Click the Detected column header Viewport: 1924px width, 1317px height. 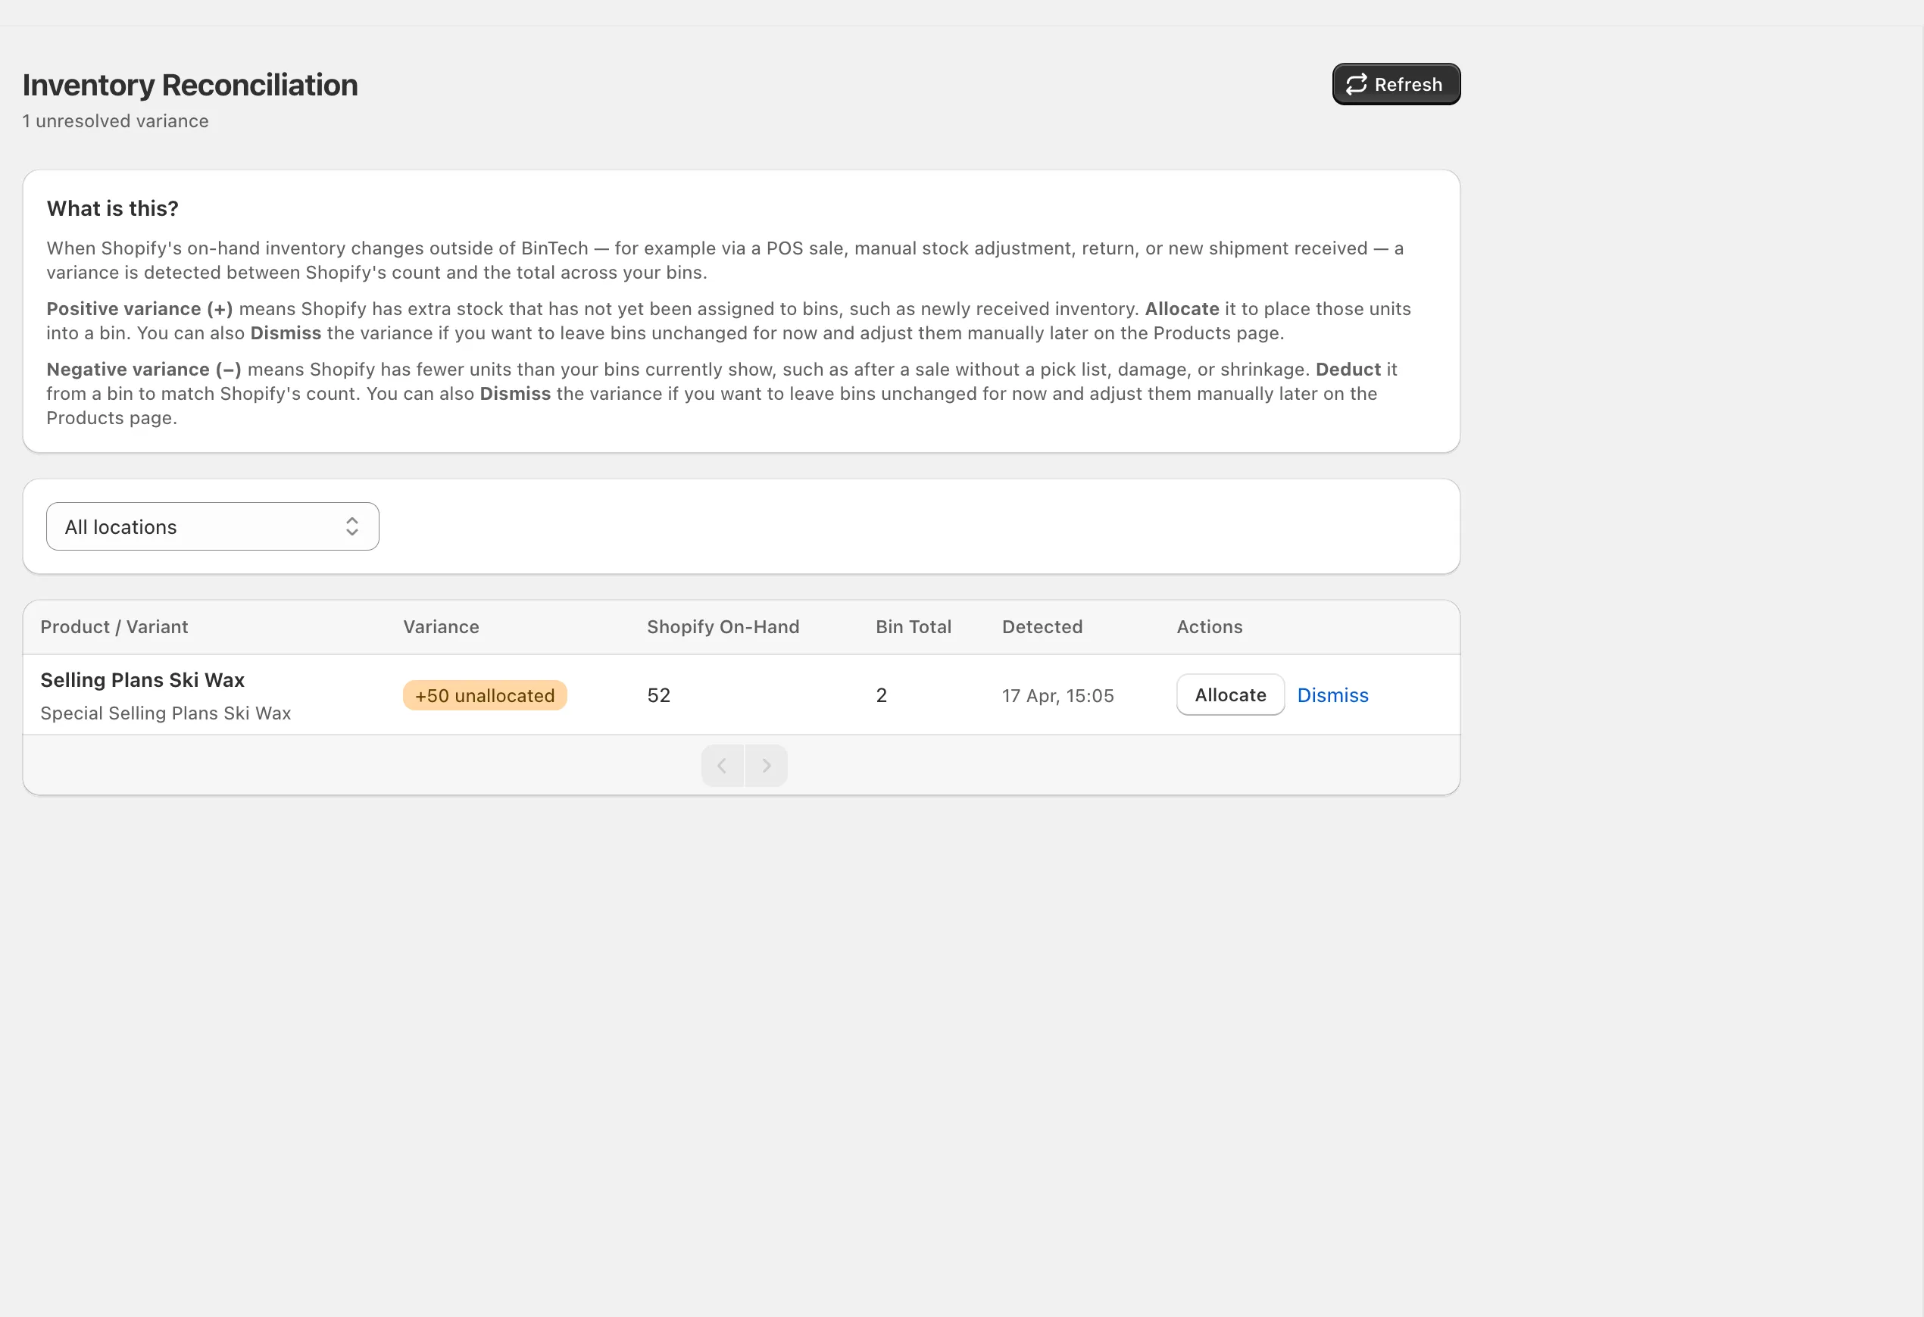pyautogui.click(x=1042, y=626)
